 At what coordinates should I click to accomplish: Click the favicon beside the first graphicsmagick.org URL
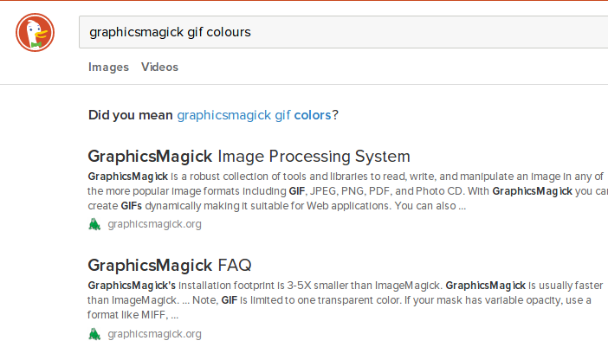tap(94, 224)
